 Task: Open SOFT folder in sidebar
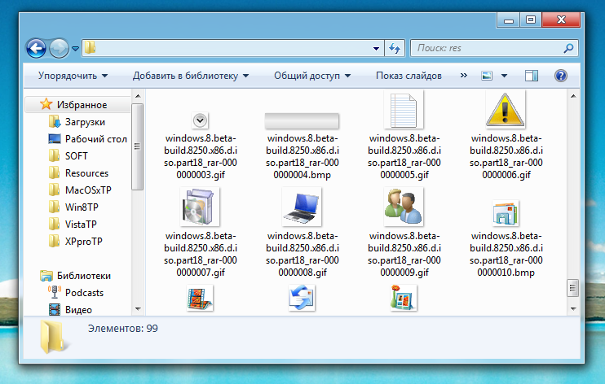[77, 156]
